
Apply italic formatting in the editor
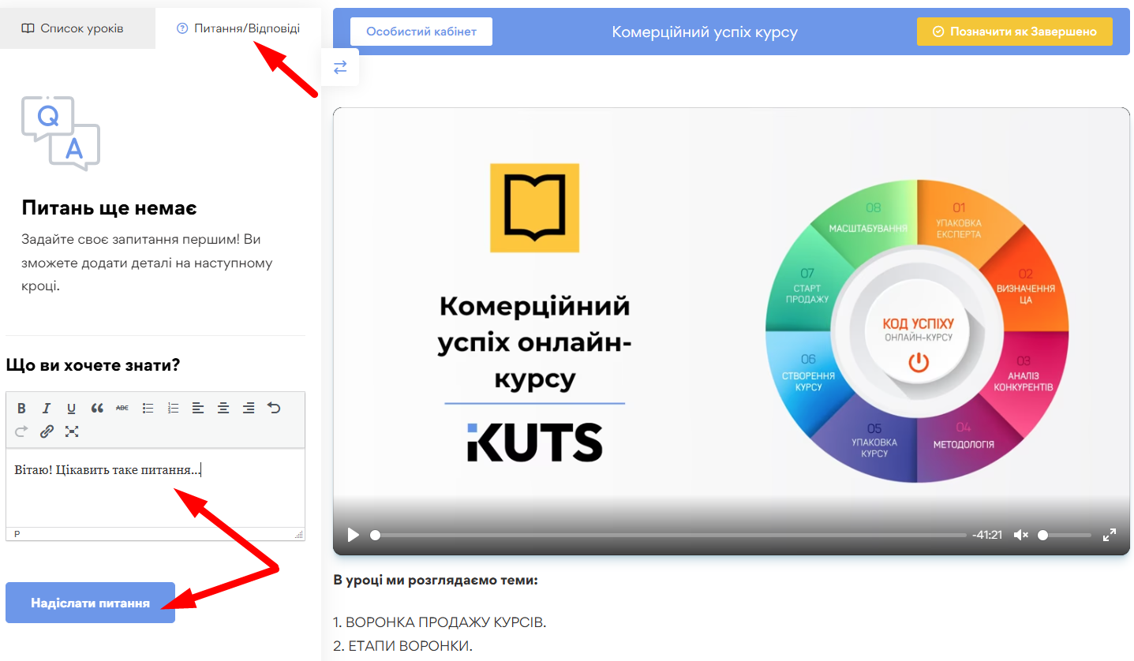coord(47,408)
